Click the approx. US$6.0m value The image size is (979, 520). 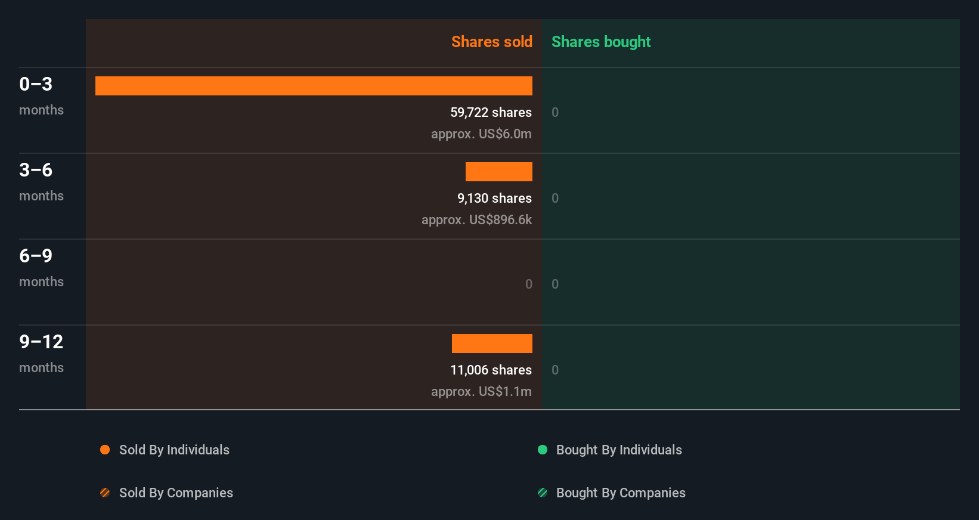tap(481, 134)
